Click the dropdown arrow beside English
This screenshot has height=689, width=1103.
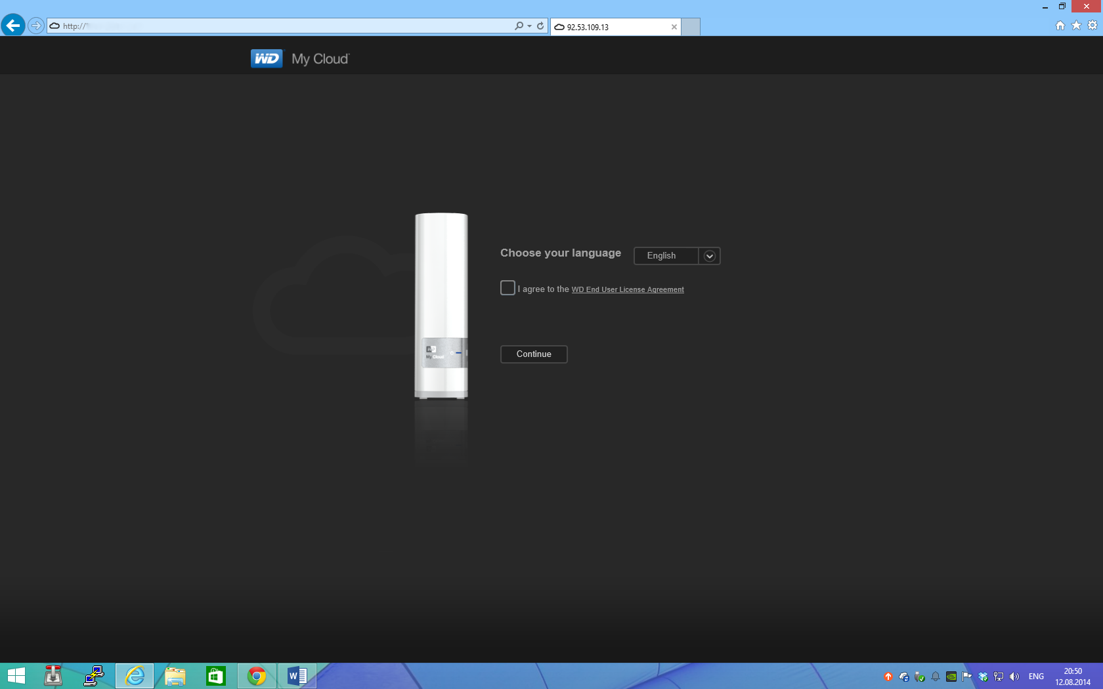coord(710,256)
